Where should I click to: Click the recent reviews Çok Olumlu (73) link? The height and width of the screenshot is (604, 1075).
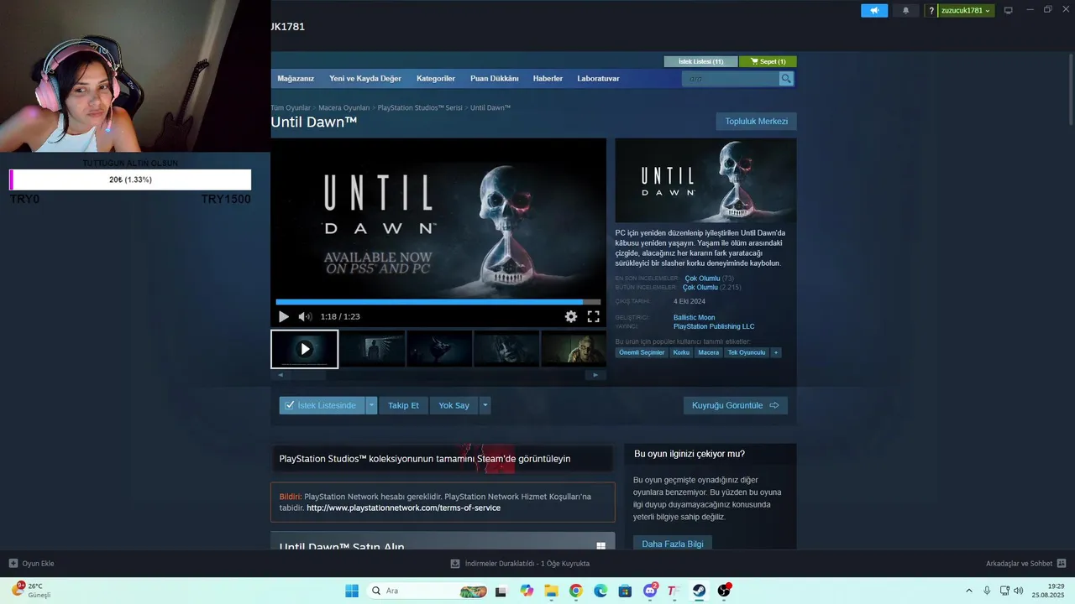[709, 279]
